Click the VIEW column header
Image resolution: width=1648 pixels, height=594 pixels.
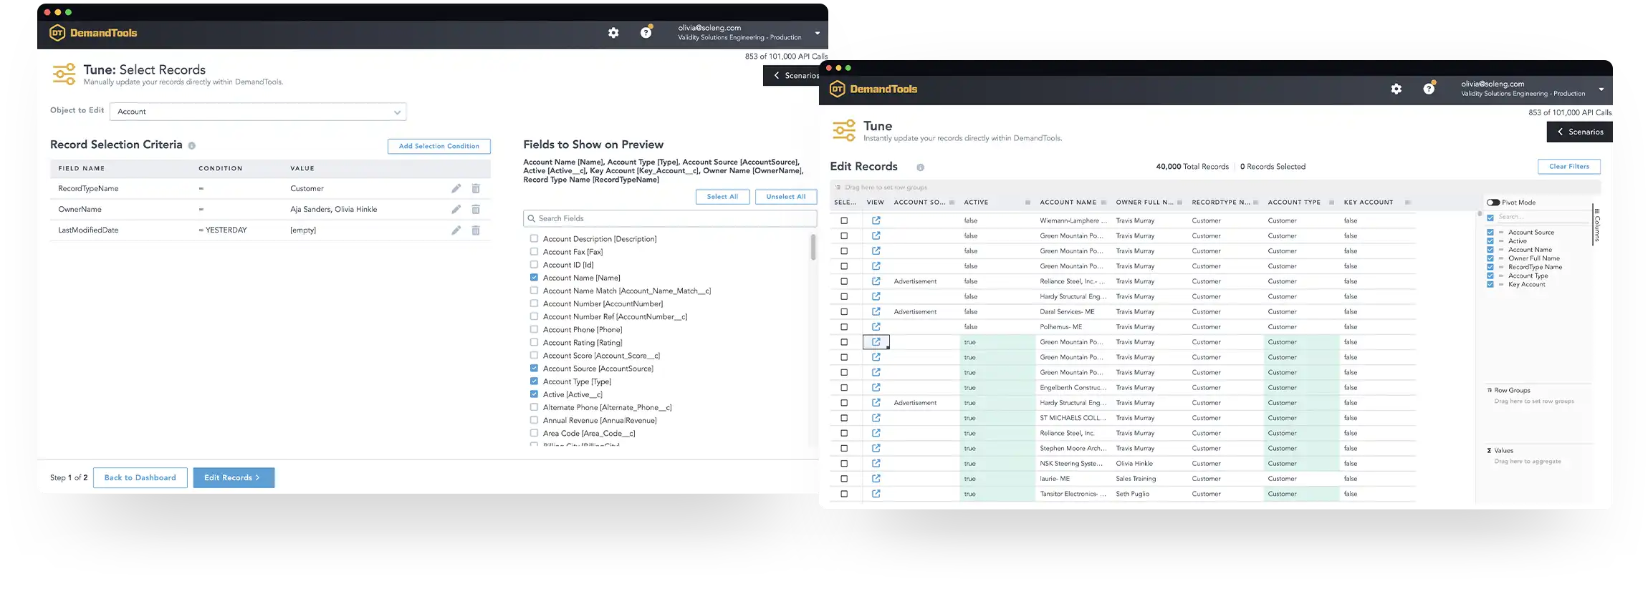875,203
